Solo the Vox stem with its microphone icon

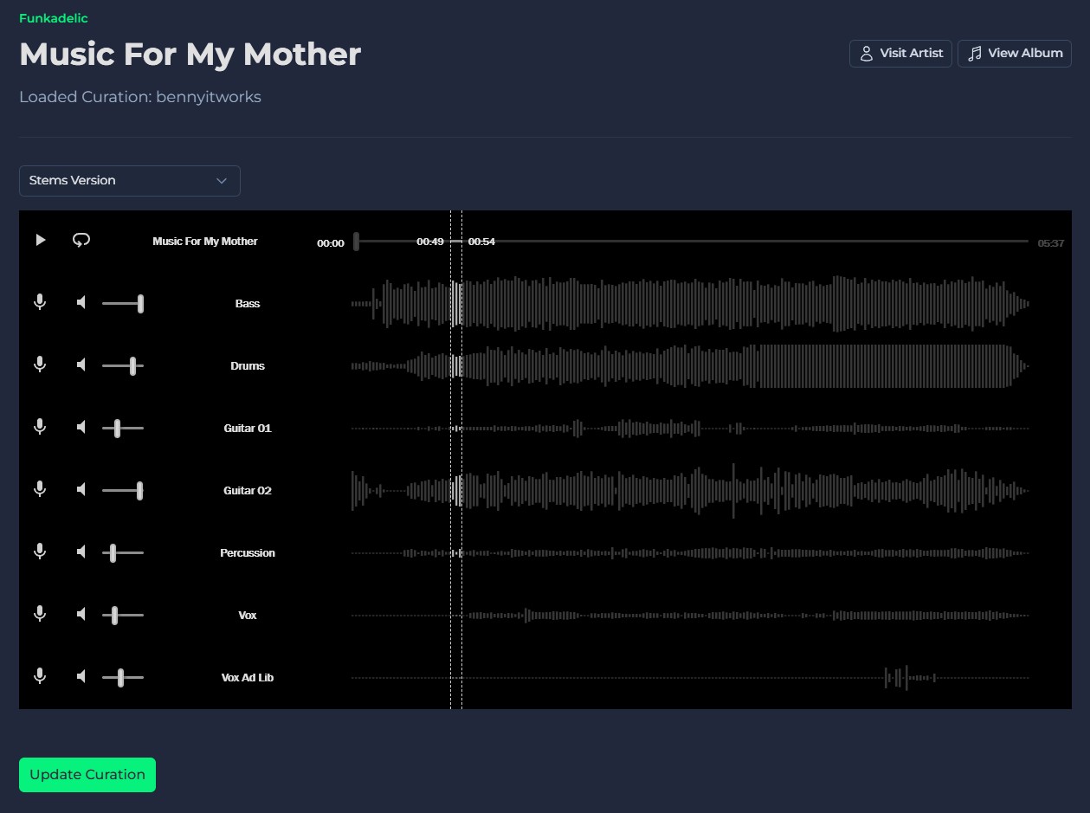point(40,614)
